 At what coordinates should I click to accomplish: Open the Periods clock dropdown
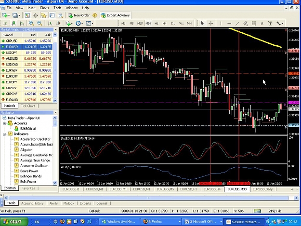coord(79,23)
